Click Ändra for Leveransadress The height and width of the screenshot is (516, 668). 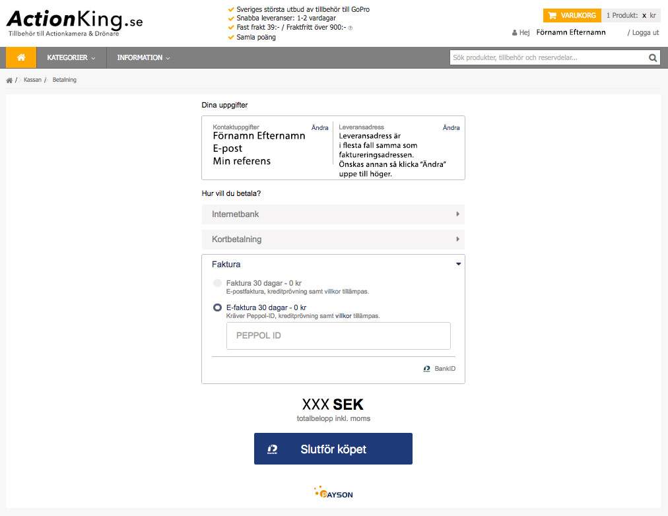451,128
